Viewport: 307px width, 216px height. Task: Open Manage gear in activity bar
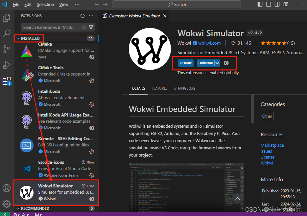point(7,204)
